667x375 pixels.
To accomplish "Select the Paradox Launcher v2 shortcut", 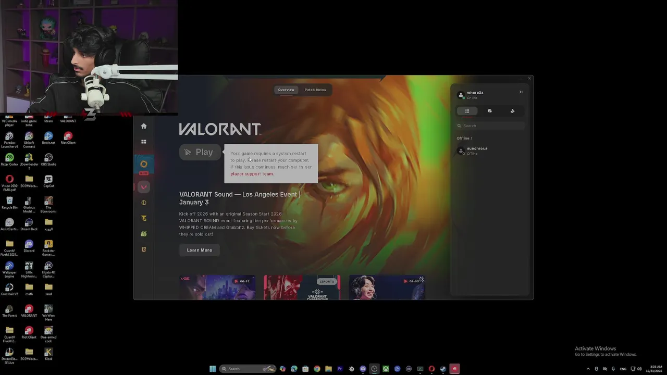I will [x=9, y=140].
